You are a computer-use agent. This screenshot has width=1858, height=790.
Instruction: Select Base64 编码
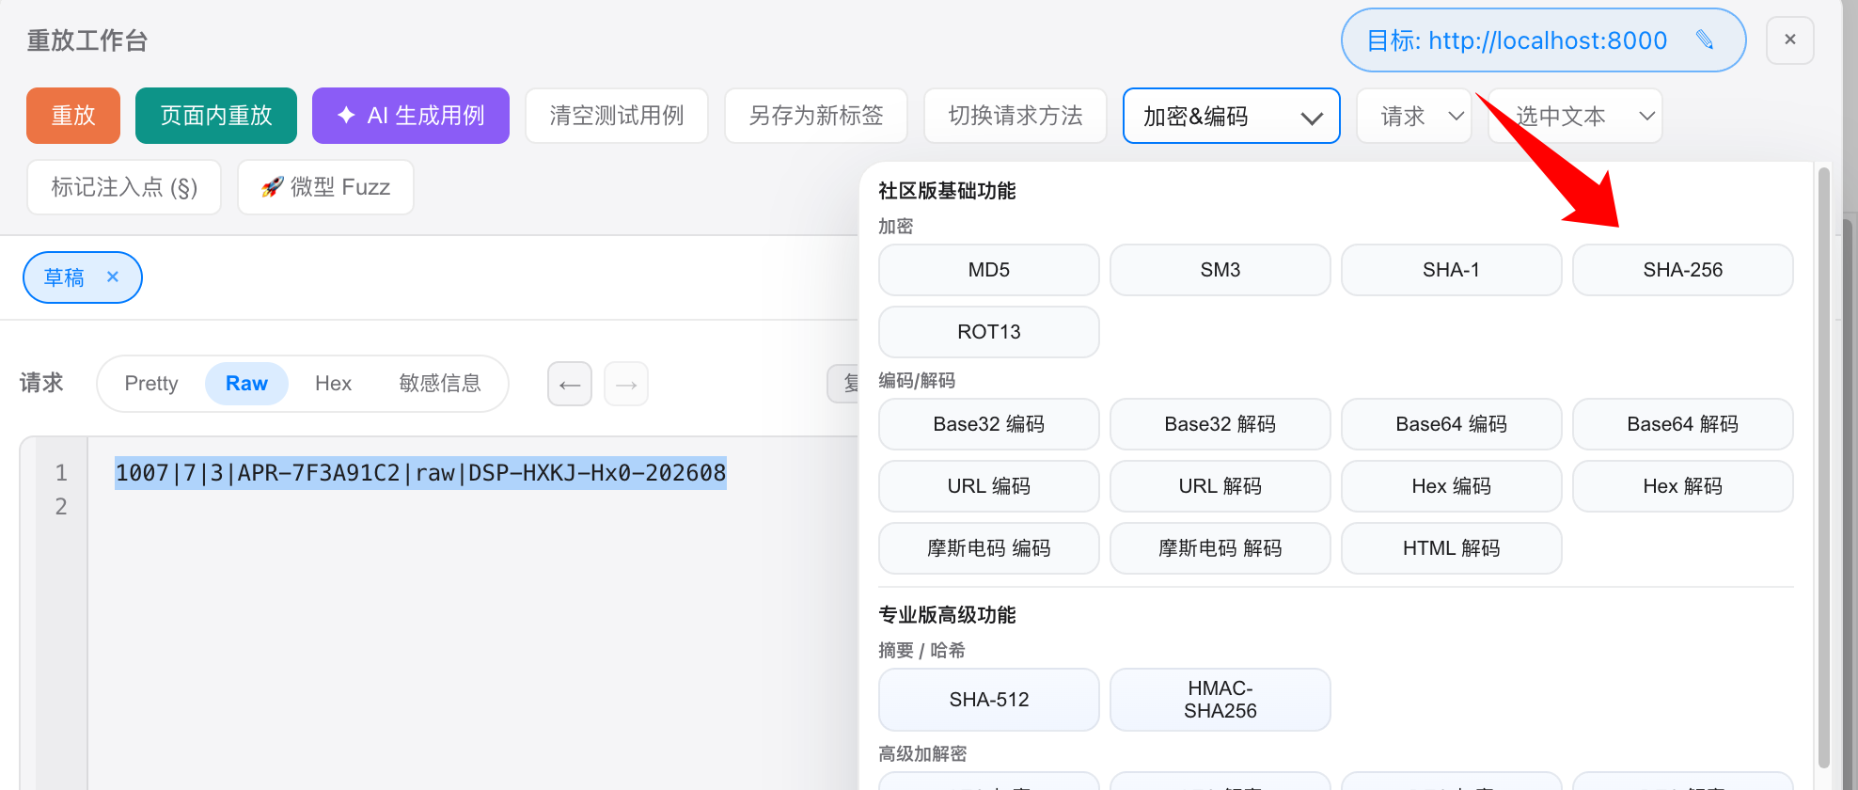click(1452, 424)
